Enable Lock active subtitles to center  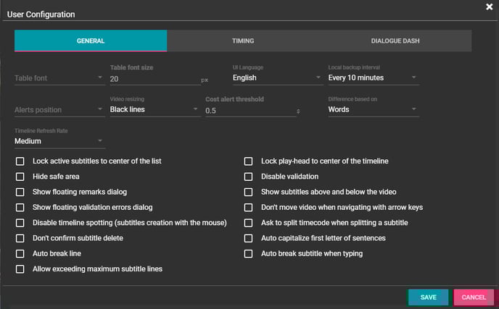[x=20, y=161]
